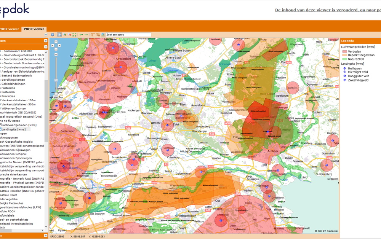Image resolution: width=381 pixels, height=239 pixels.
Task: Expand the top left panel plus button
Action: click(x=46, y=41)
